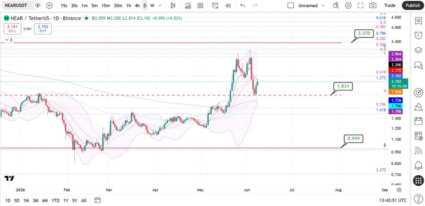Open the calendar icon in right sidebar

click(x=418, y=121)
